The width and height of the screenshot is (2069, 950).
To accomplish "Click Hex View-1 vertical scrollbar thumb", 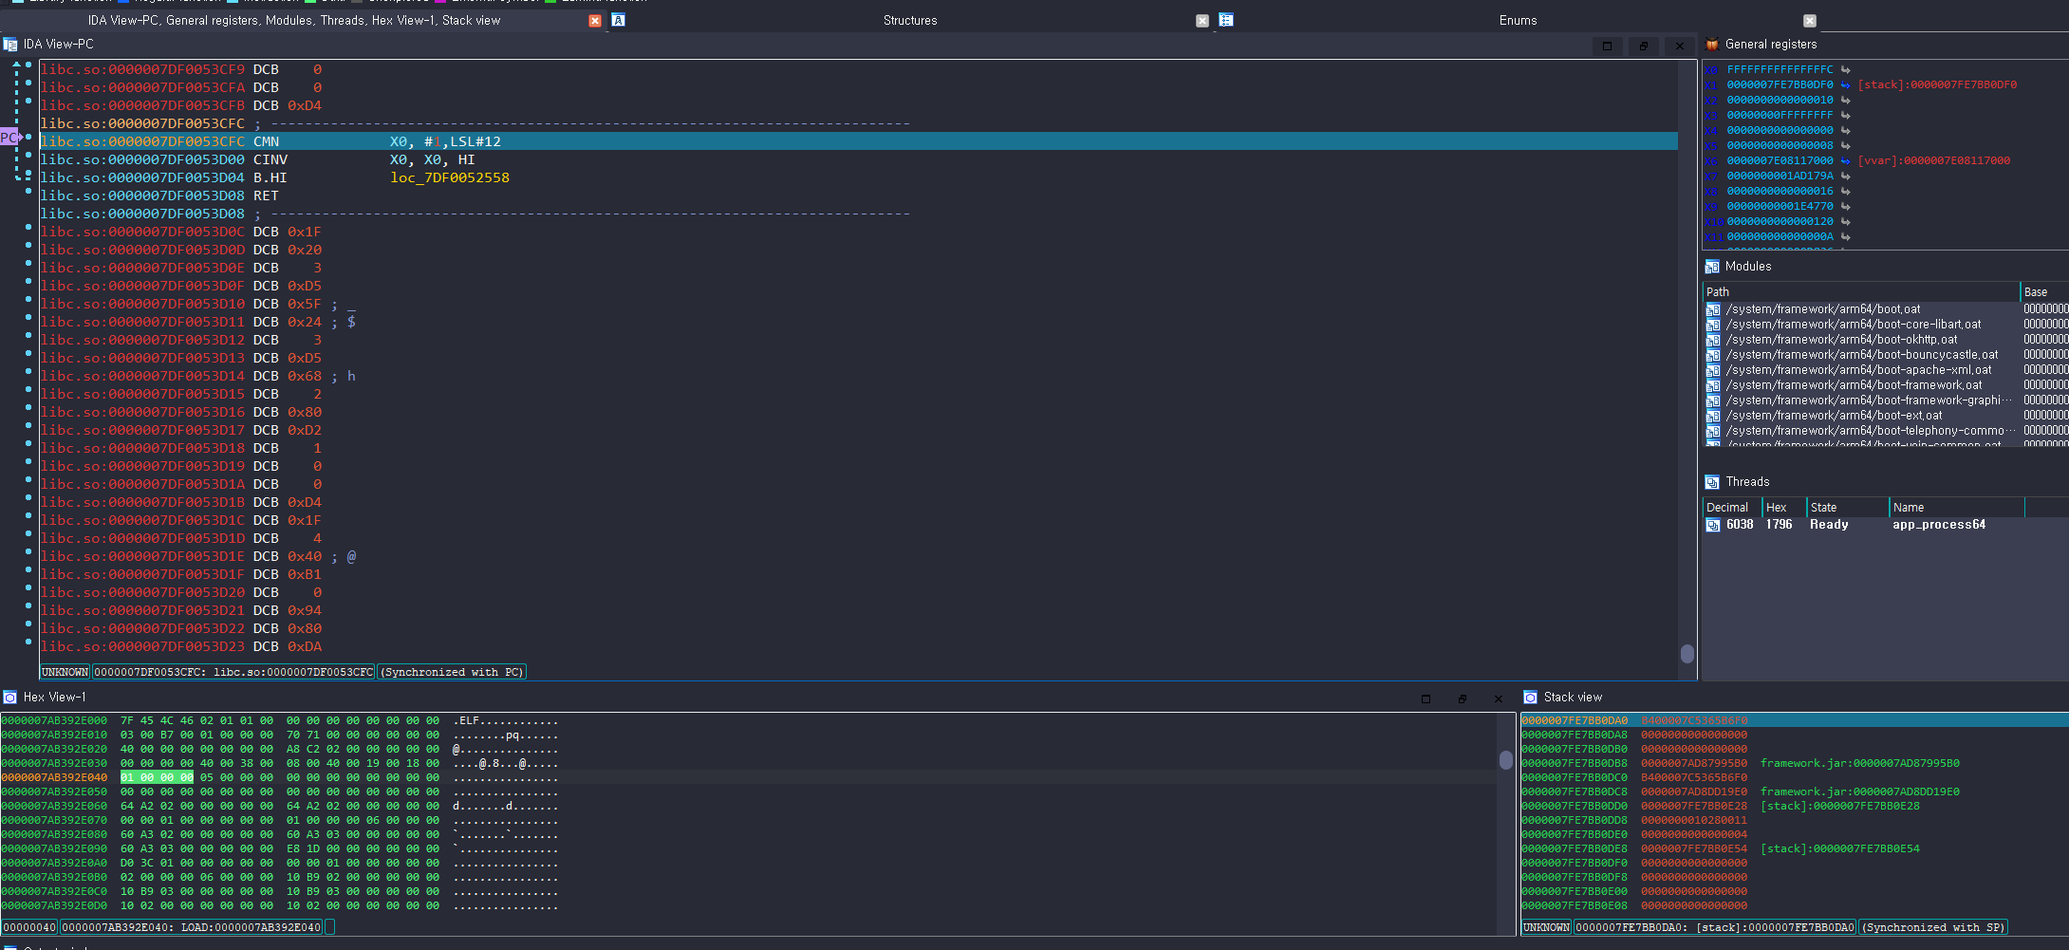I will pyautogui.click(x=1505, y=760).
